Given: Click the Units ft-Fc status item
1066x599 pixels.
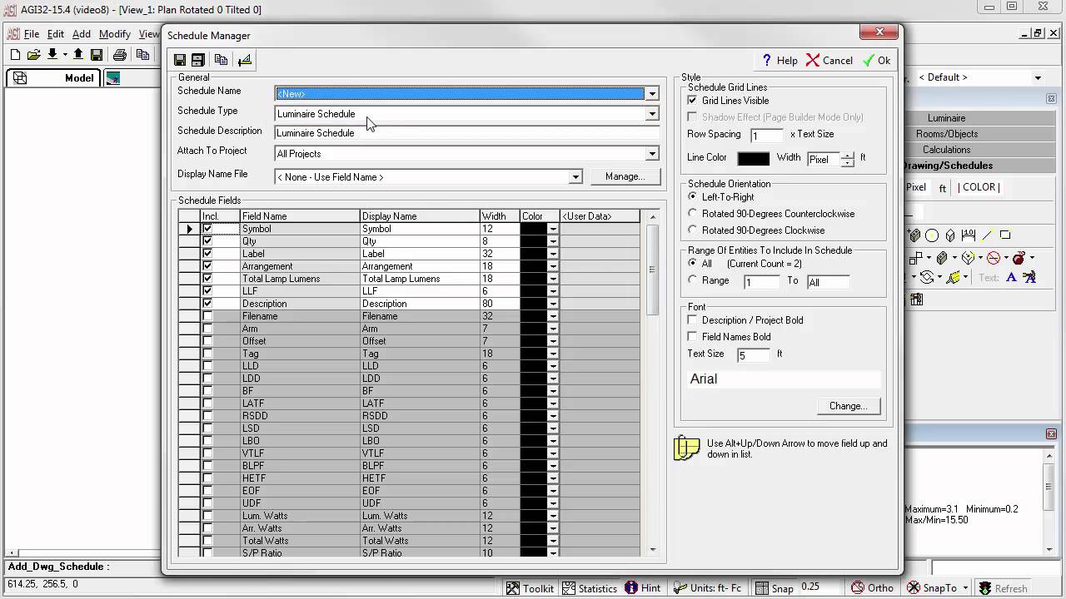Looking at the screenshot, I should [x=707, y=588].
